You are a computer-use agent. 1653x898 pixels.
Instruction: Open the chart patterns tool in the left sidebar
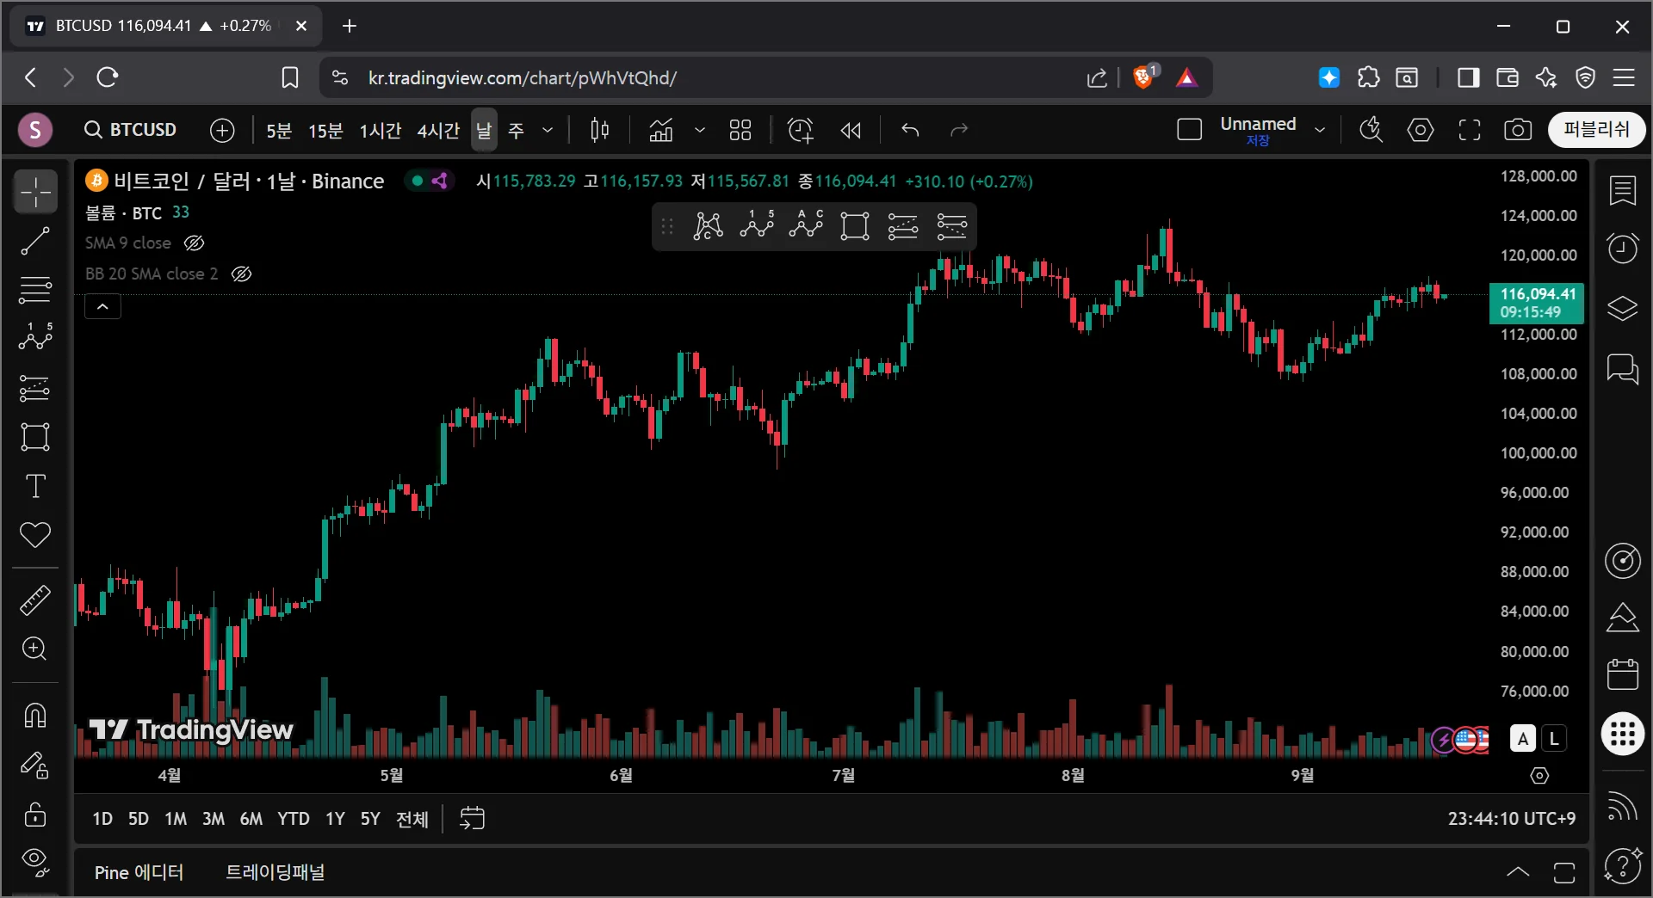(x=35, y=337)
